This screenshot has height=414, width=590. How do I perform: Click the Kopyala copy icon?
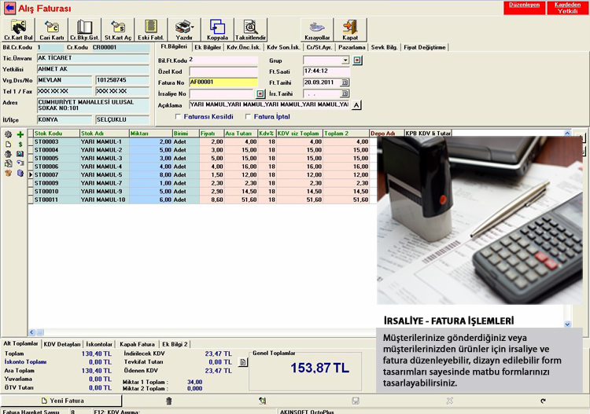point(217,29)
